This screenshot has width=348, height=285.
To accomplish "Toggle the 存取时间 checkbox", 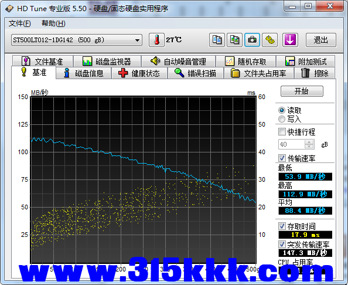I will click(282, 226).
